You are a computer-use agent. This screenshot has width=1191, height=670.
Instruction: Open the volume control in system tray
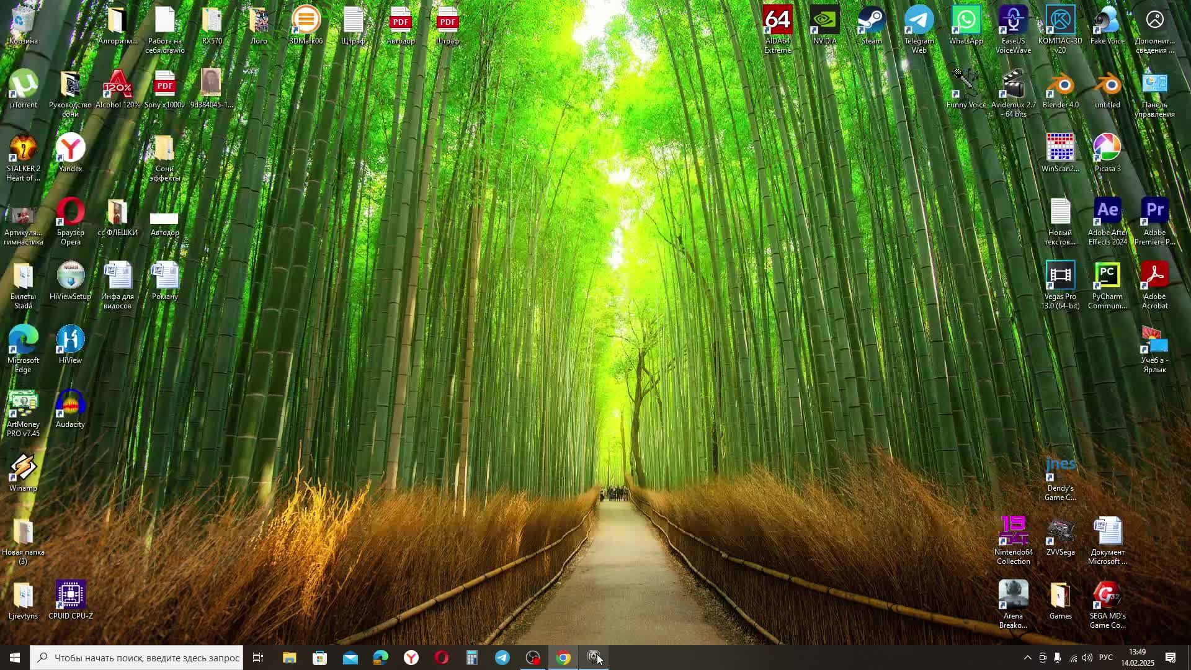pyautogui.click(x=1087, y=658)
